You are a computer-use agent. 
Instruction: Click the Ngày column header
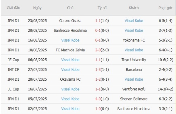pos(37,8)
